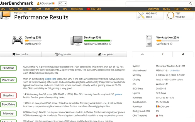Open the all builds link

[174, 71]
